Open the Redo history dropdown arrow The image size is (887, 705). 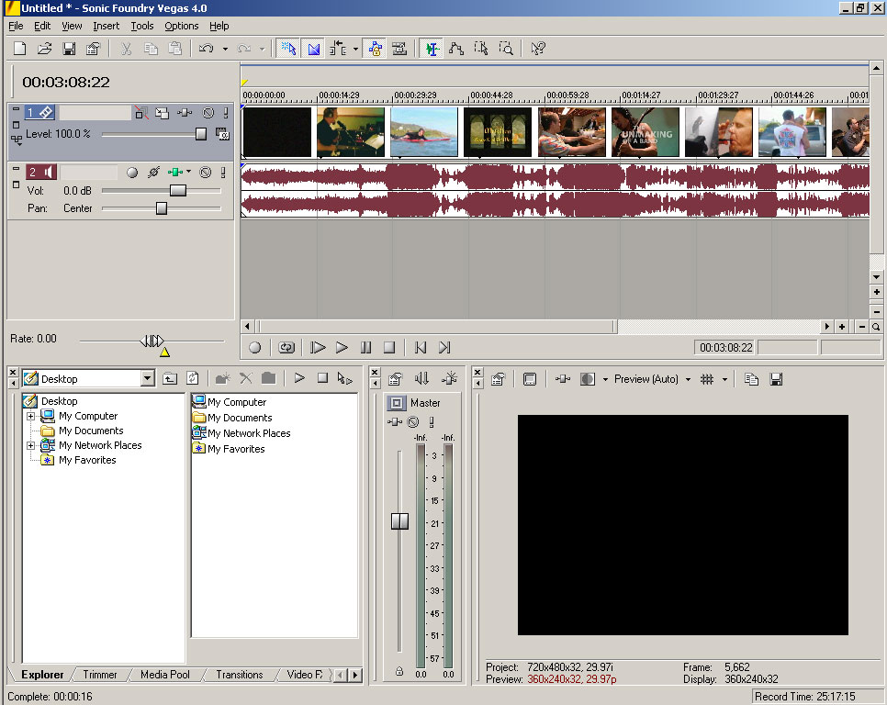(262, 50)
